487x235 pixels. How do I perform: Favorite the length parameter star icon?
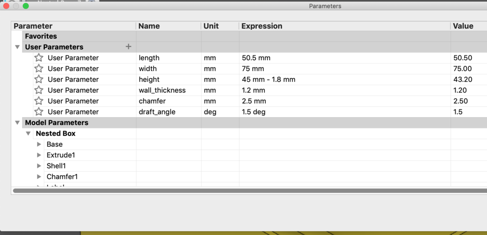tap(39, 58)
